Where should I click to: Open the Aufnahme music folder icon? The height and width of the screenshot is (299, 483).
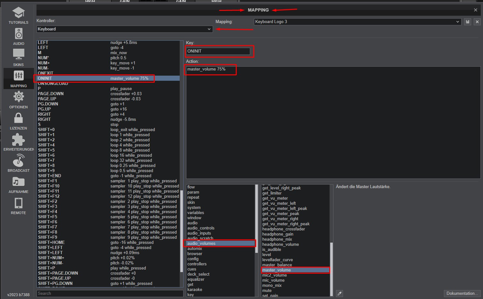pyautogui.click(x=19, y=182)
